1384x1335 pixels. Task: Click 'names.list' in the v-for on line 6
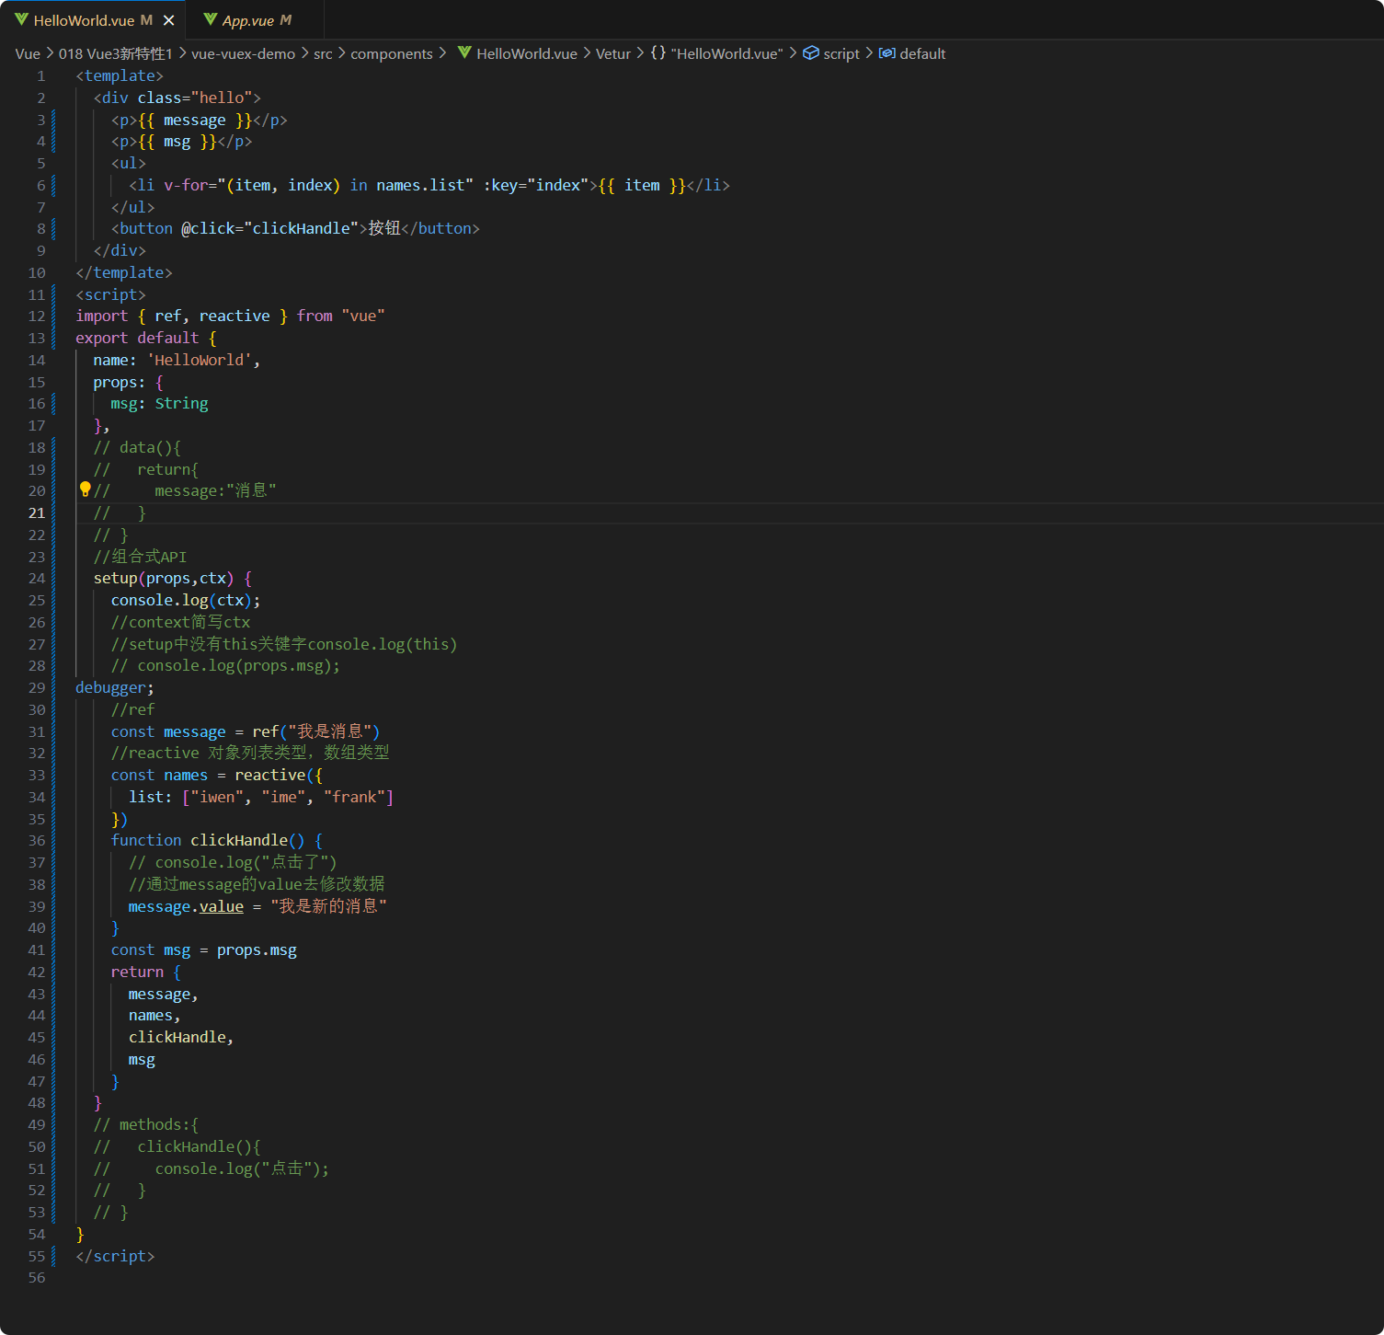pyautogui.click(x=420, y=186)
